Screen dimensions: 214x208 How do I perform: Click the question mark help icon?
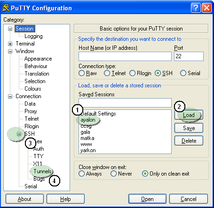pyautogui.click(x=196, y=8)
